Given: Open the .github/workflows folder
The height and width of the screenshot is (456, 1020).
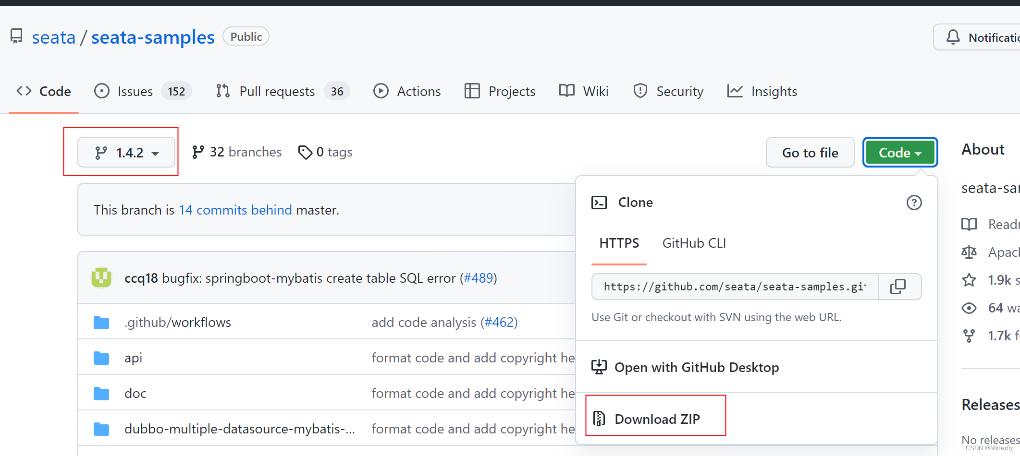Looking at the screenshot, I should tap(178, 322).
